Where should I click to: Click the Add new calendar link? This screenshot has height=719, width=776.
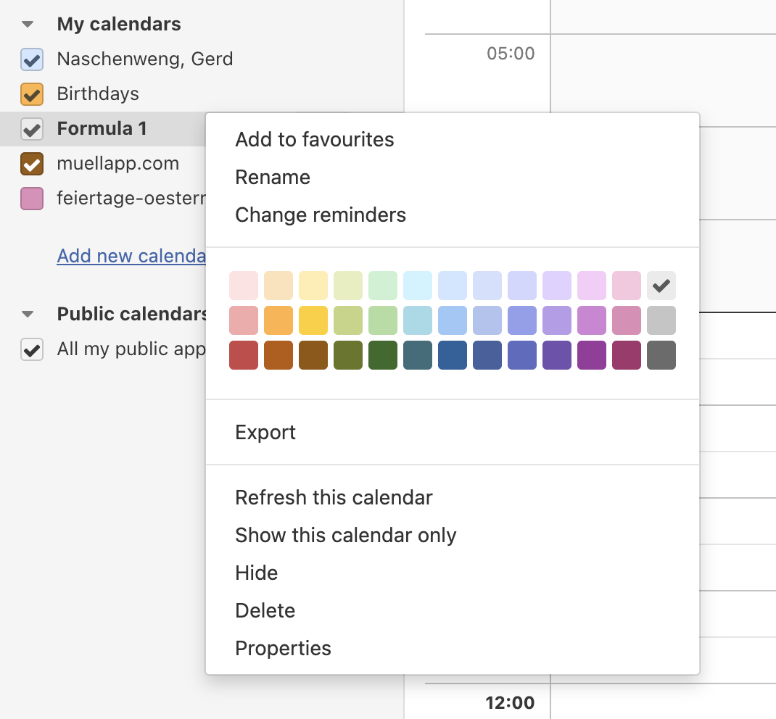pos(131,256)
